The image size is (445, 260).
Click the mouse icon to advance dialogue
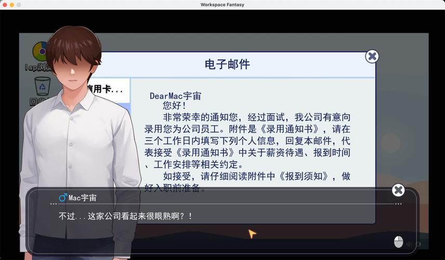coord(399,242)
